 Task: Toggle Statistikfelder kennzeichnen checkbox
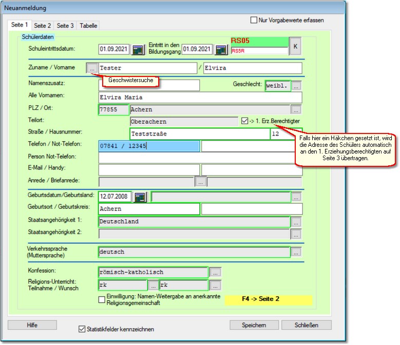(x=82, y=329)
